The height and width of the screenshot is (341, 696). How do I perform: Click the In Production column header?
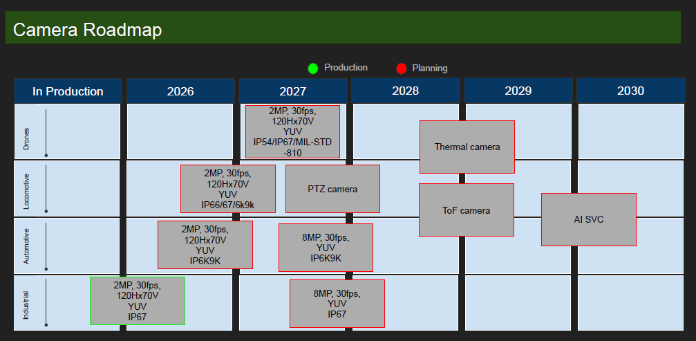68,91
